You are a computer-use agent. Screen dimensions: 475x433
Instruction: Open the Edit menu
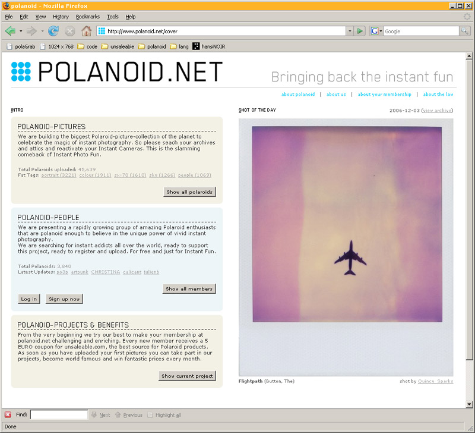pos(24,17)
